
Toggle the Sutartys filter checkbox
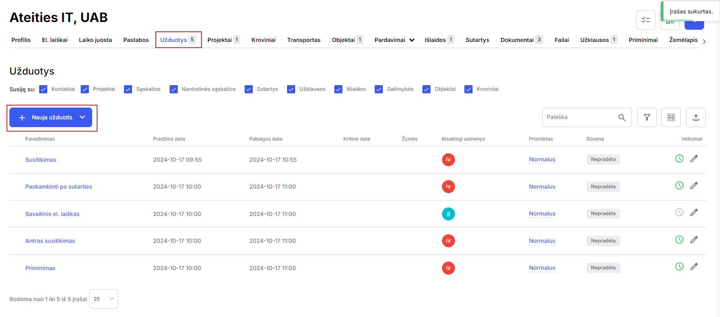249,89
